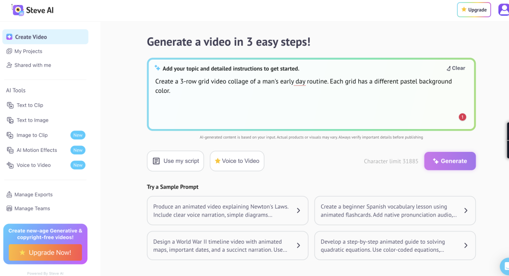Click the purple Generate button
The width and height of the screenshot is (509, 276).
click(x=450, y=161)
